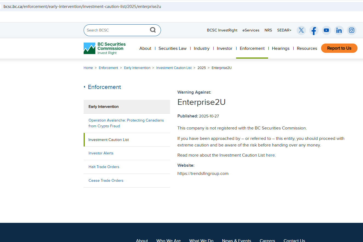363x242 pixels.
Task: Click the browser address bar URL
Action: (82, 6)
